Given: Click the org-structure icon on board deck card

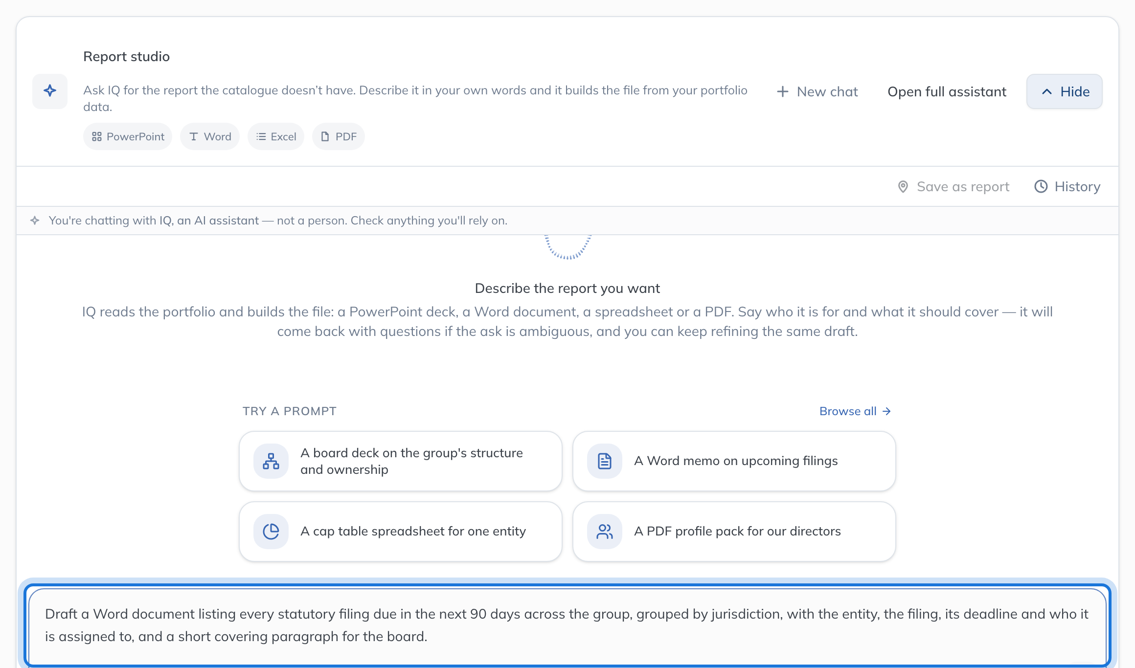Looking at the screenshot, I should click(x=271, y=461).
